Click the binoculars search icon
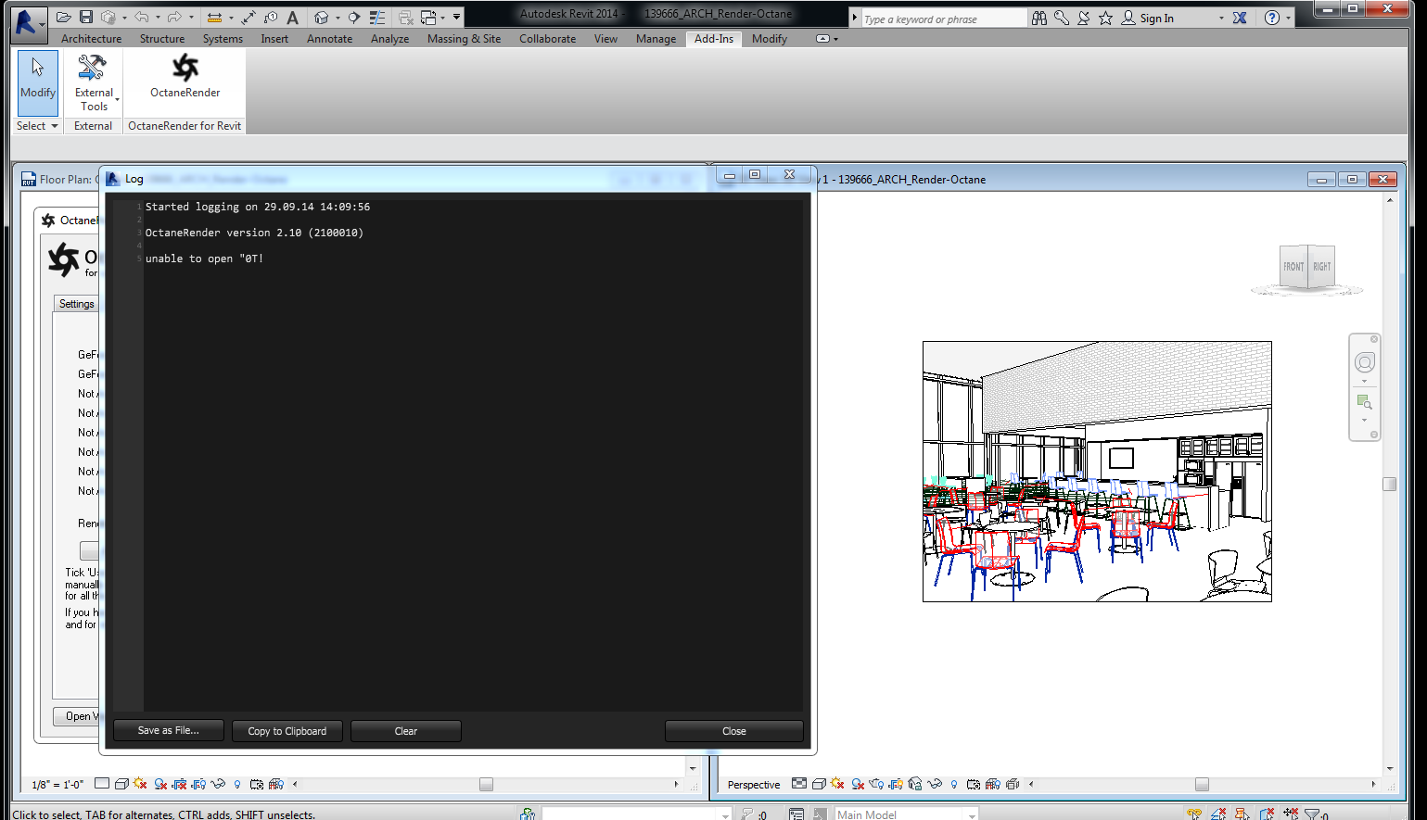This screenshot has height=820, width=1427. 1039,18
